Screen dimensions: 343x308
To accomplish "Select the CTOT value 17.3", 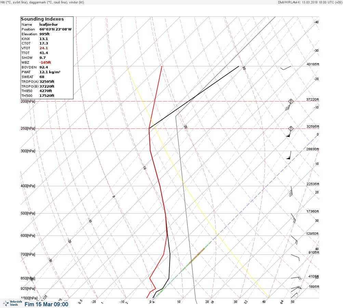I will click(x=43, y=43).
